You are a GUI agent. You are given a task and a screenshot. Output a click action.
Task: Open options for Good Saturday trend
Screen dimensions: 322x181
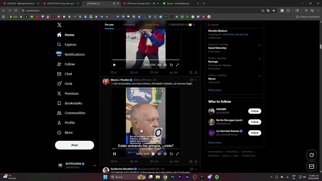point(260,45)
